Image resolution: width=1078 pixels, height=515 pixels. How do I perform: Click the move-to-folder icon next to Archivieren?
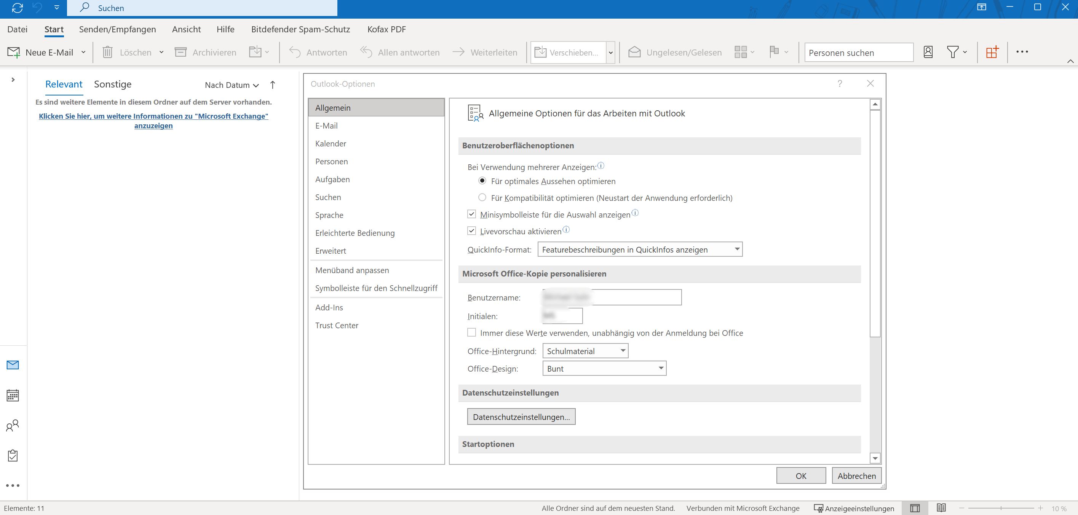(x=255, y=52)
